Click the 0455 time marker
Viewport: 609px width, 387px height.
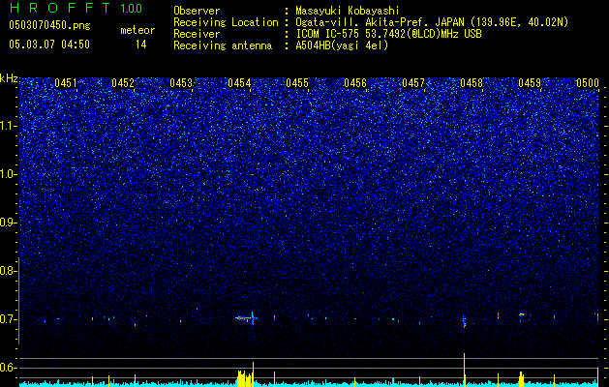tap(297, 83)
